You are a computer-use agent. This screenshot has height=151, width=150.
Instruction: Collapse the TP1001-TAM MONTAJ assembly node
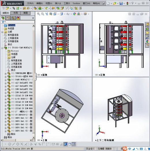[2, 48]
